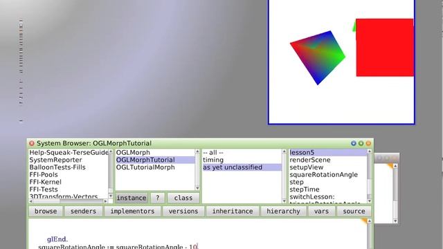Click method list scroll up arrow
The image size is (443, 249).
pyautogui.click(x=369, y=151)
